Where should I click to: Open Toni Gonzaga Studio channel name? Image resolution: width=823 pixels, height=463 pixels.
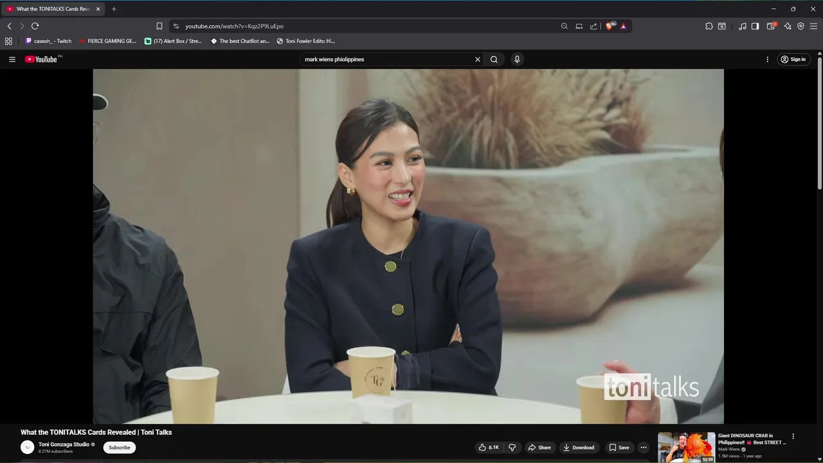pyautogui.click(x=64, y=444)
